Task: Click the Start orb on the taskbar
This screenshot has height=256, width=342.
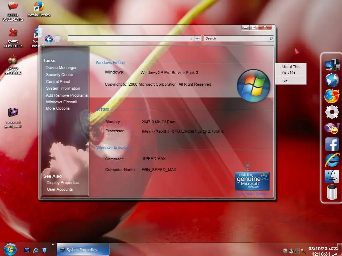Action: 10,249
